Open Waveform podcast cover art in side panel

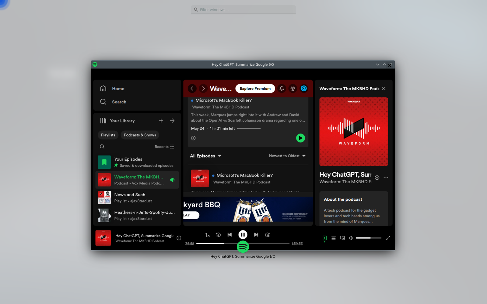(354, 132)
